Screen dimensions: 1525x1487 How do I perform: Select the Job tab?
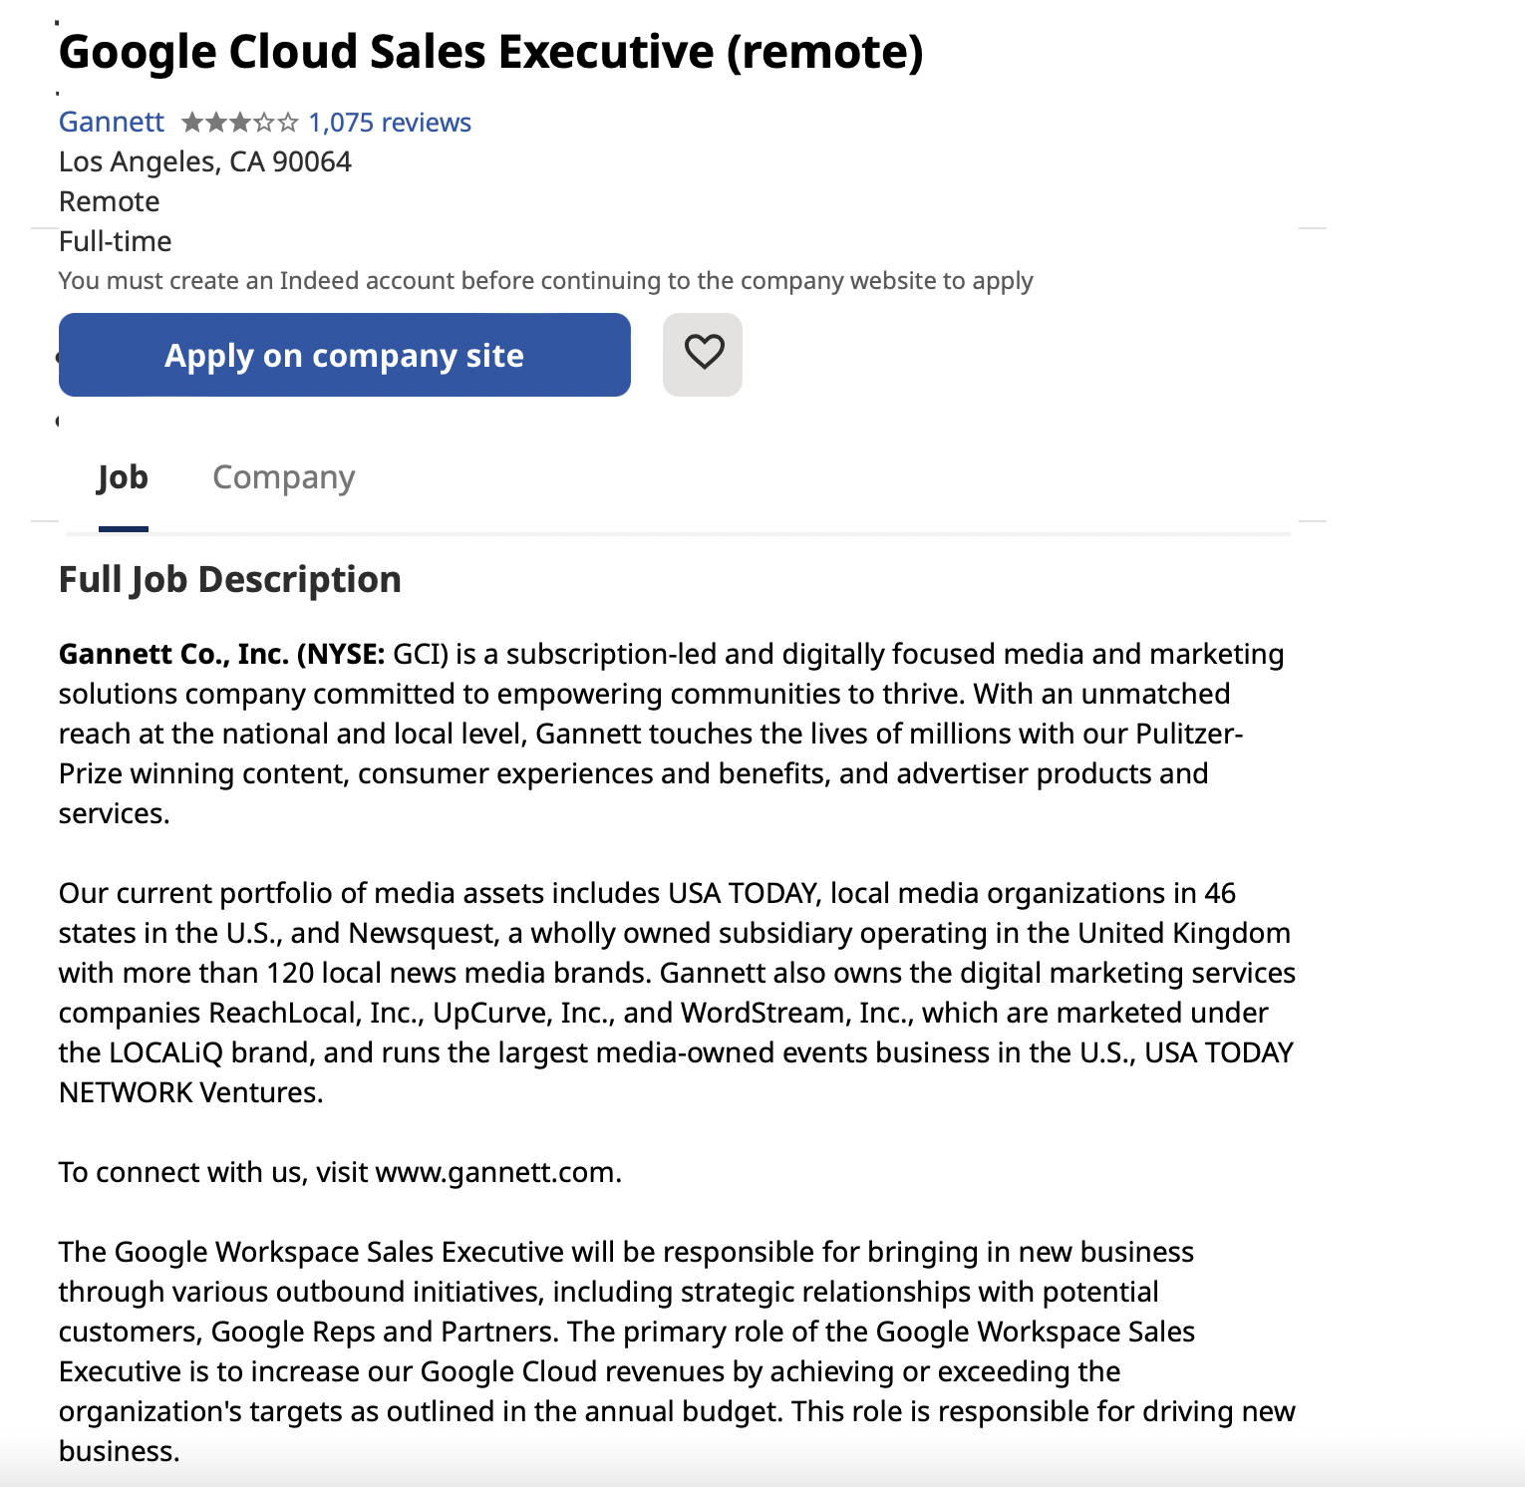click(124, 477)
